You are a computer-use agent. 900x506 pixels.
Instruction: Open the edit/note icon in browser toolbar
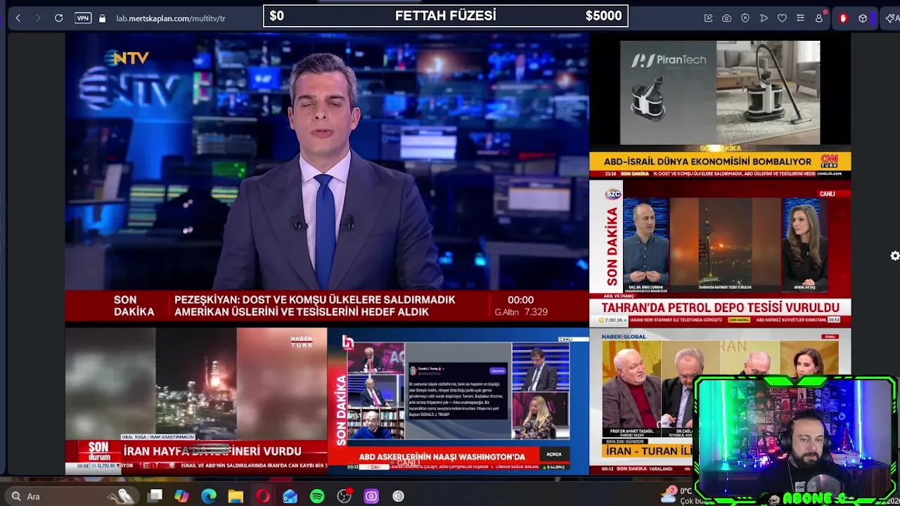[708, 18]
